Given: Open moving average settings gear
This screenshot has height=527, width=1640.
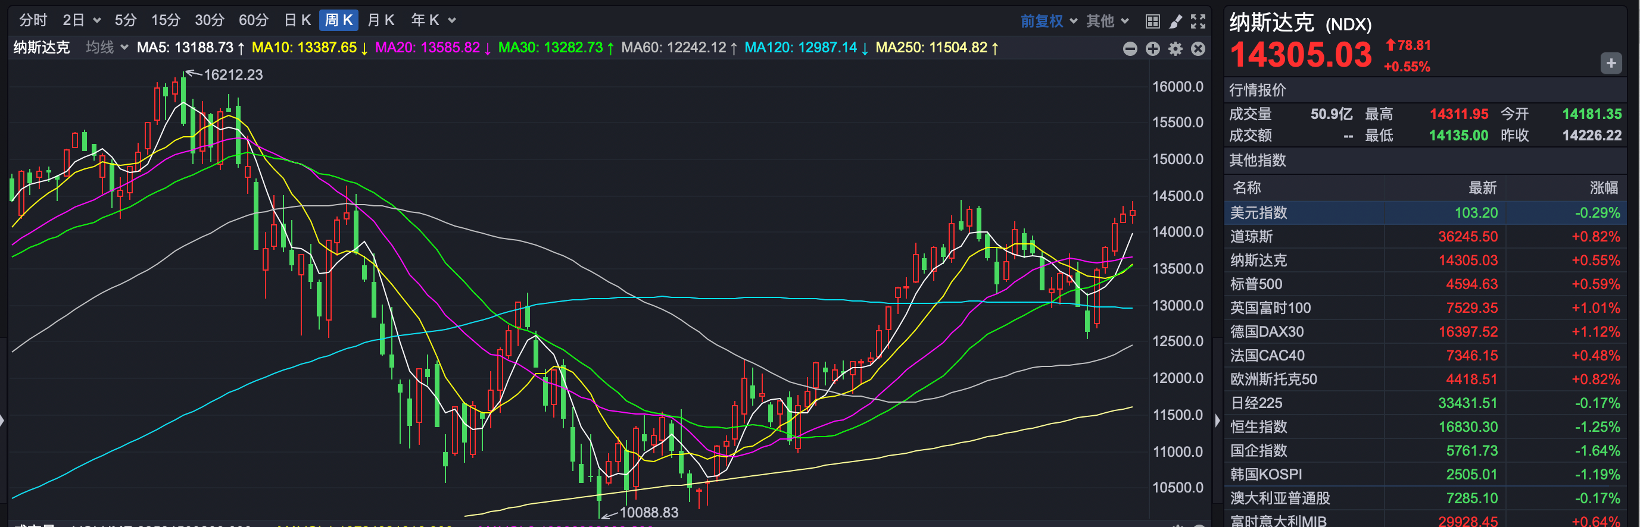Looking at the screenshot, I should (1176, 48).
